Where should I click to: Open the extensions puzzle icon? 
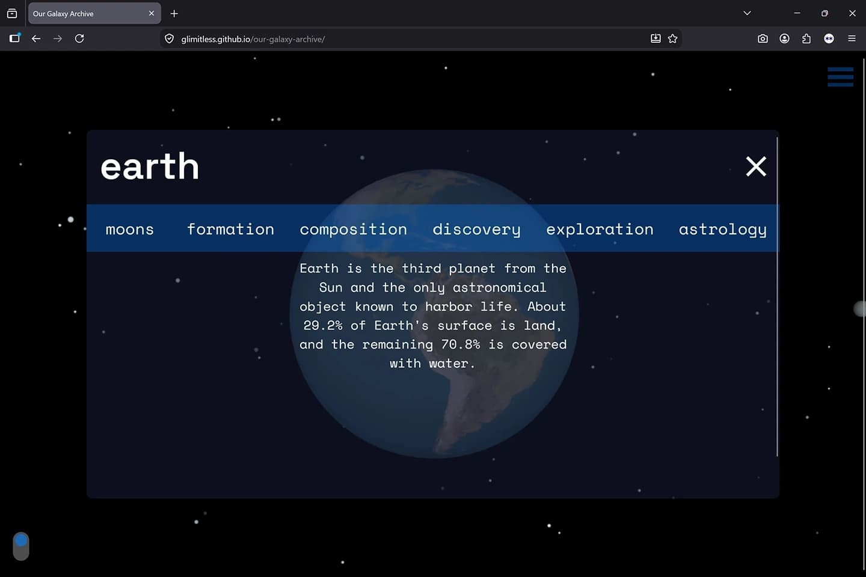click(x=806, y=38)
